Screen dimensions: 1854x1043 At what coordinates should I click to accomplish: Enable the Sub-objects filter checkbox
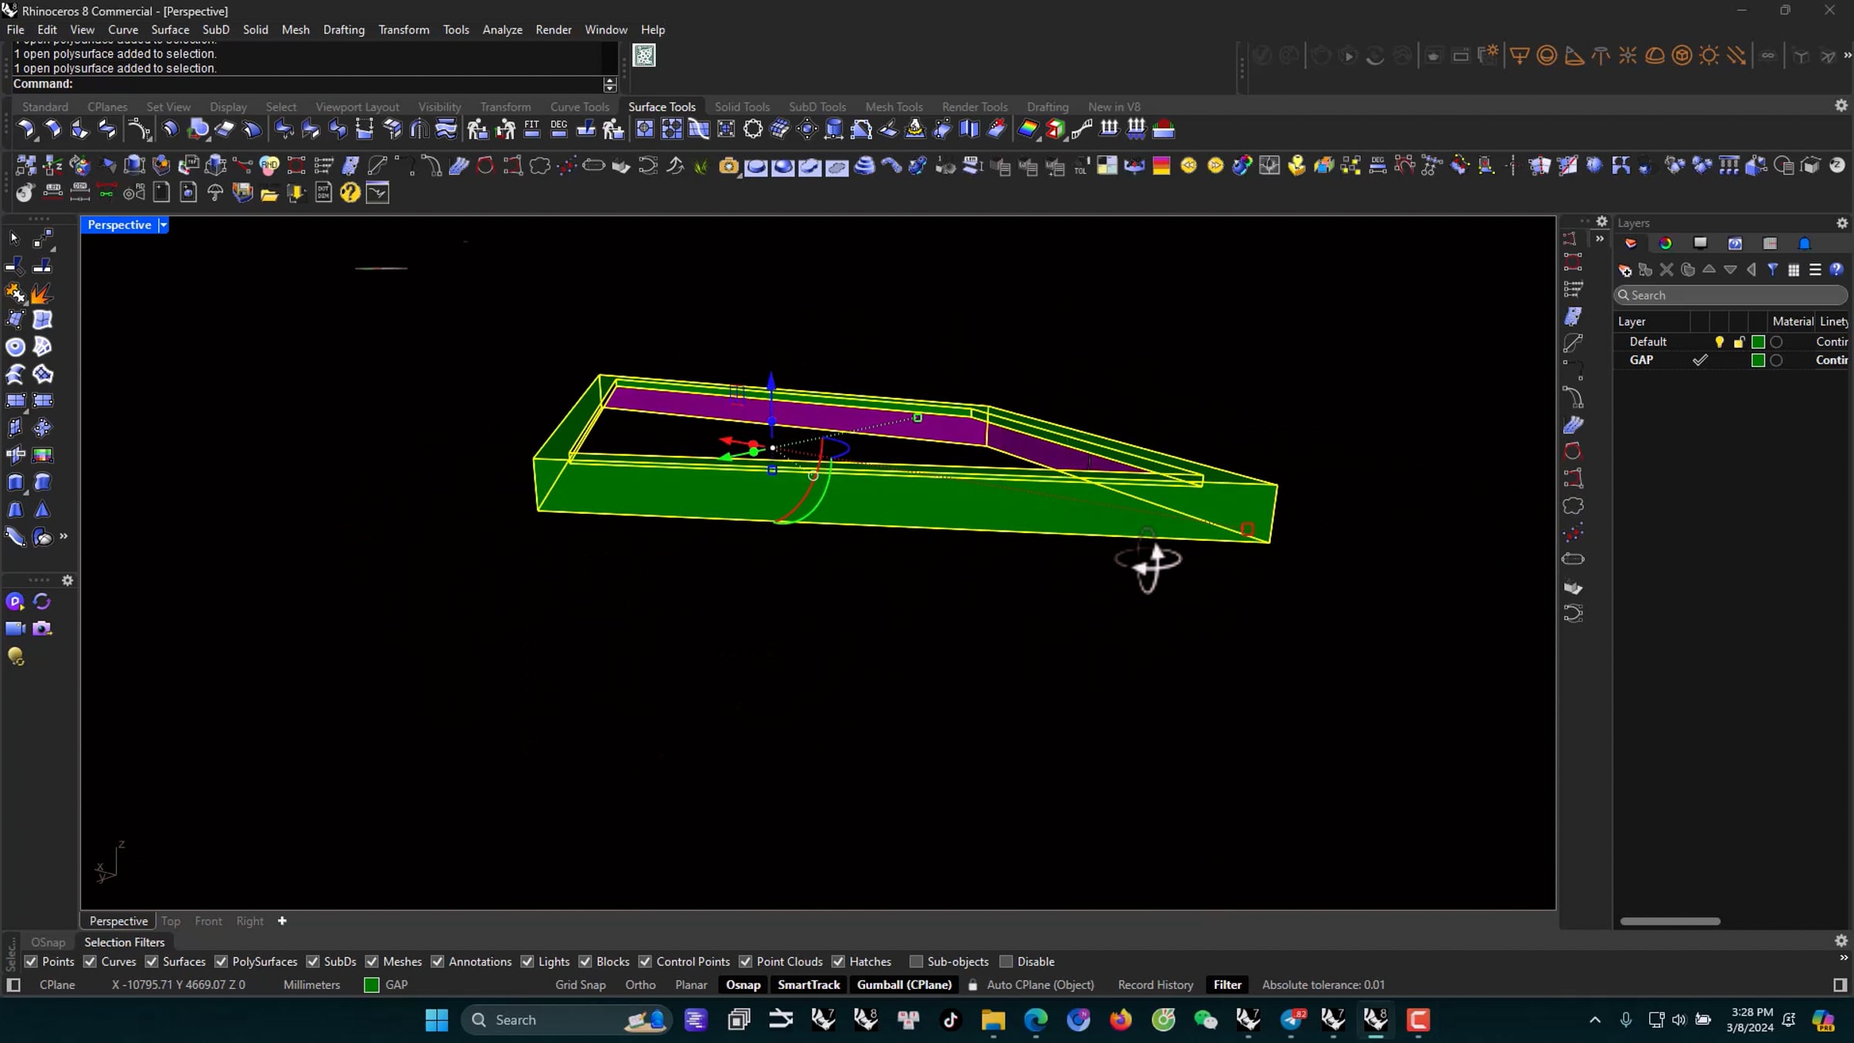pos(916,961)
